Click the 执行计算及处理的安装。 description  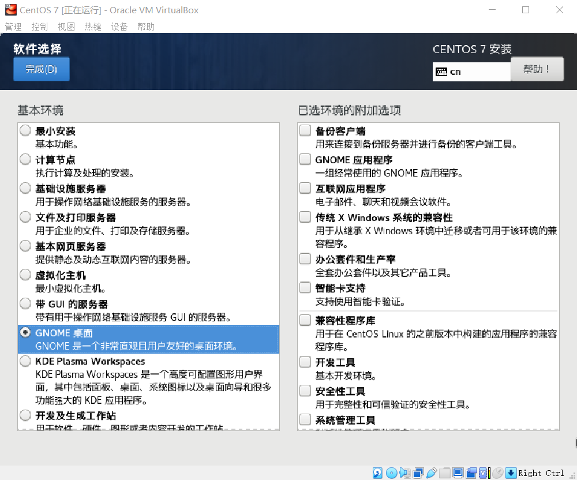(x=85, y=173)
